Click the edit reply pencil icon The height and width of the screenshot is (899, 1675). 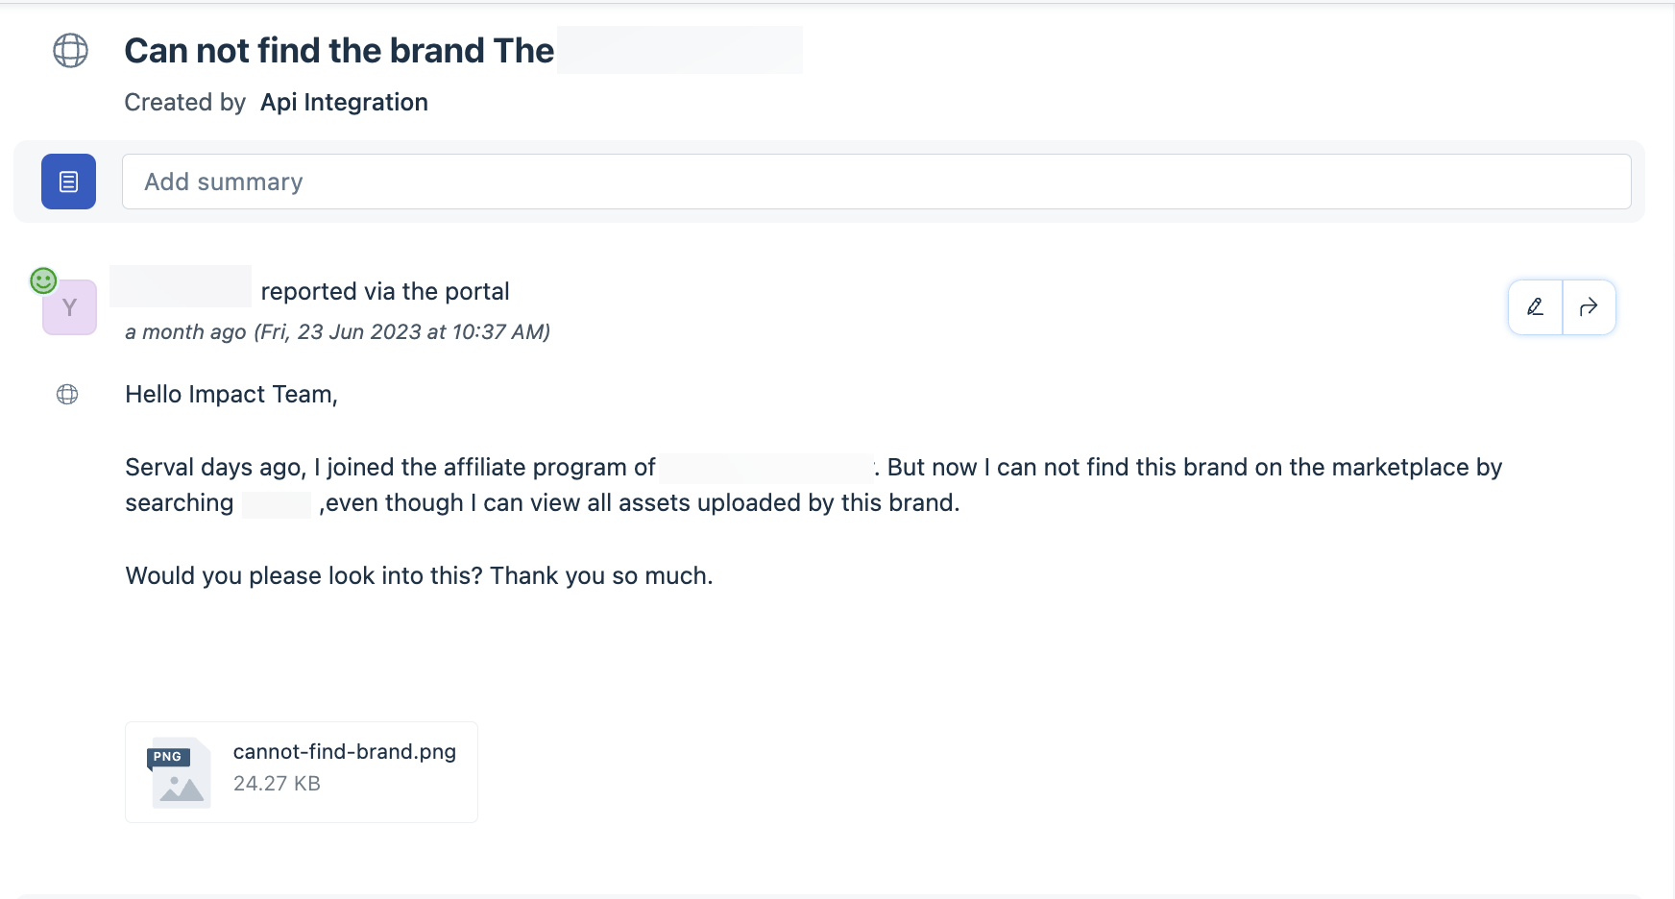click(1535, 307)
